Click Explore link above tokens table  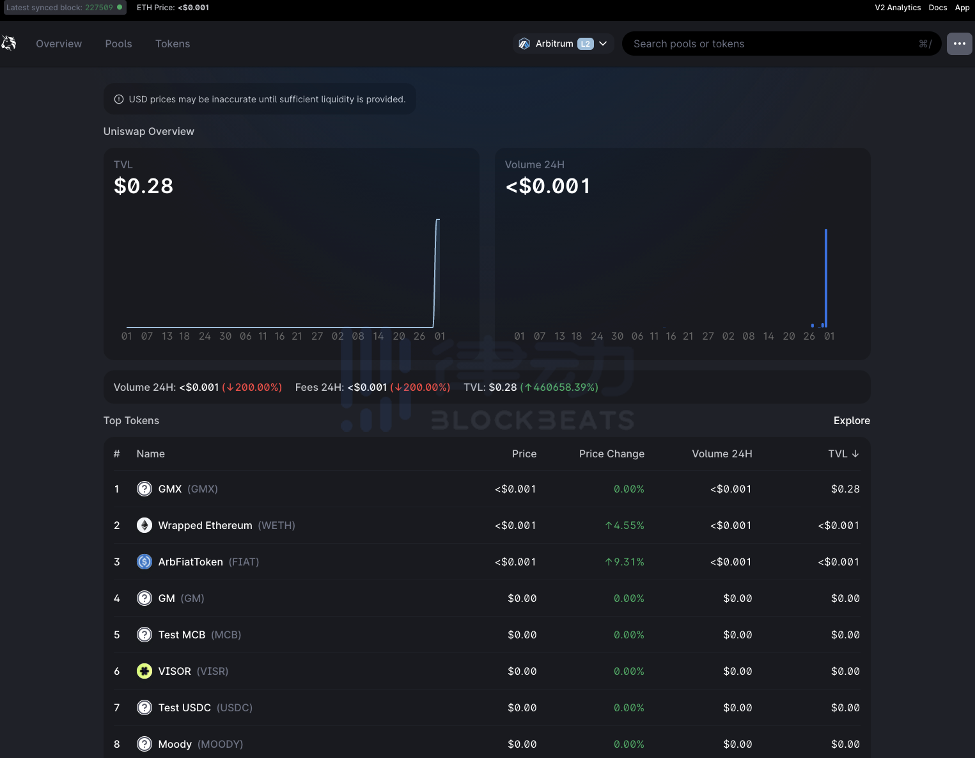pyautogui.click(x=852, y=420)
